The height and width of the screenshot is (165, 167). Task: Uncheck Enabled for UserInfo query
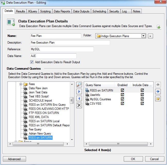[x=122, y=95]
